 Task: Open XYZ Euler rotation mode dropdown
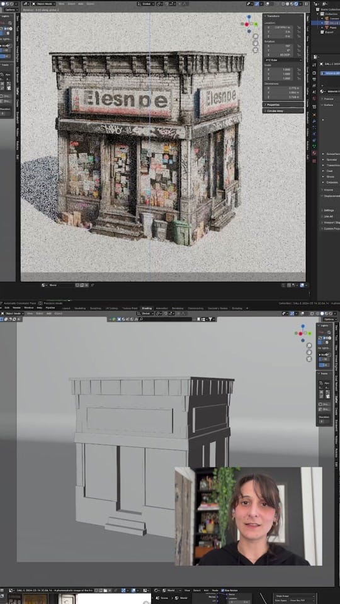coord(283,60)
